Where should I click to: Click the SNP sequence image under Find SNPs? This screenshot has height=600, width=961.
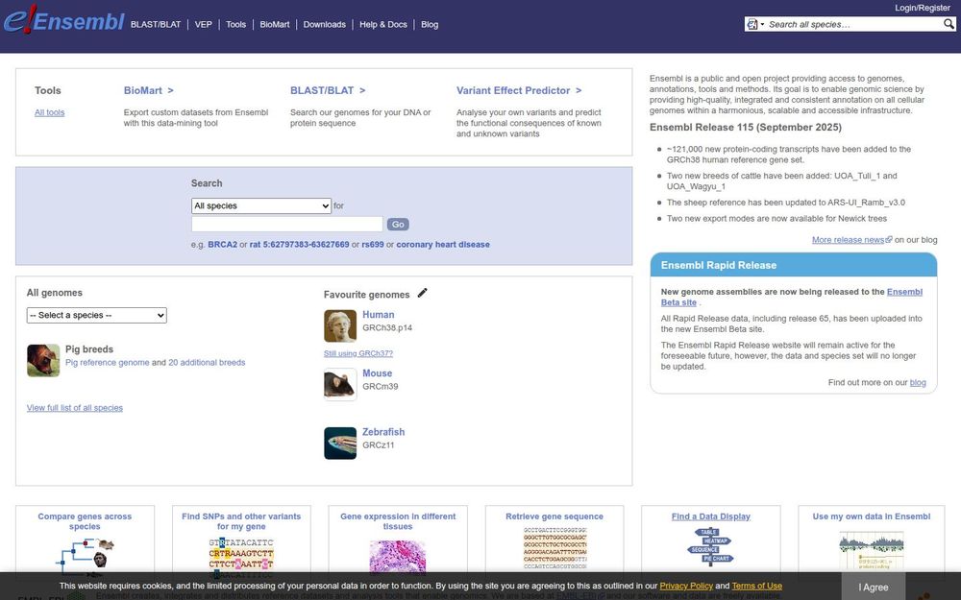pyautogui.click(x=241, y=557)
